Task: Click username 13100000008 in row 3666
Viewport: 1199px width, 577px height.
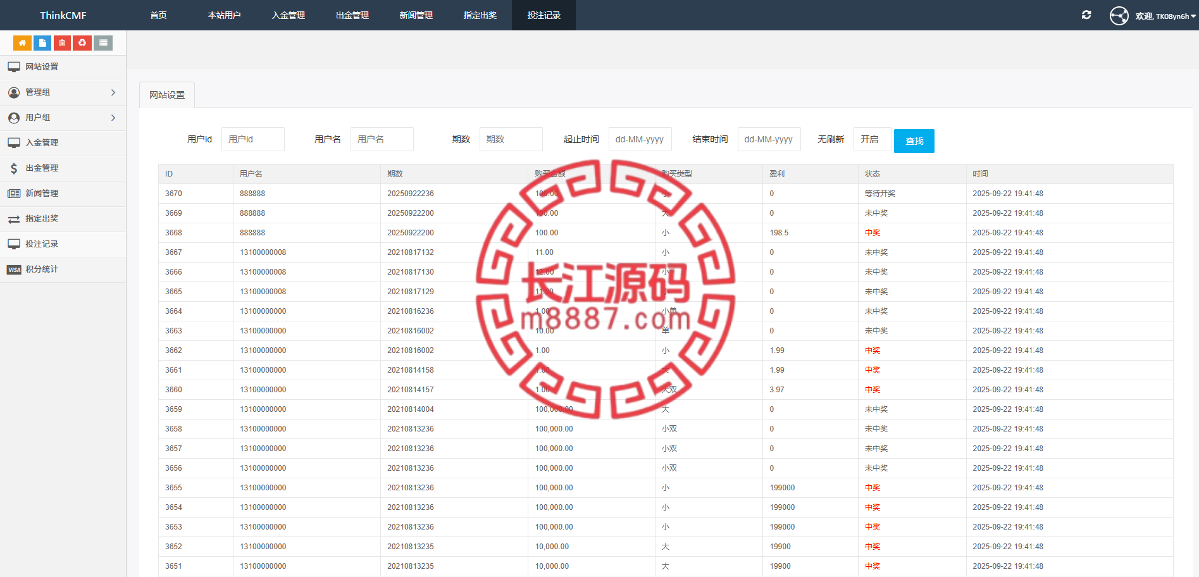Action: click(x=263, y=272)
